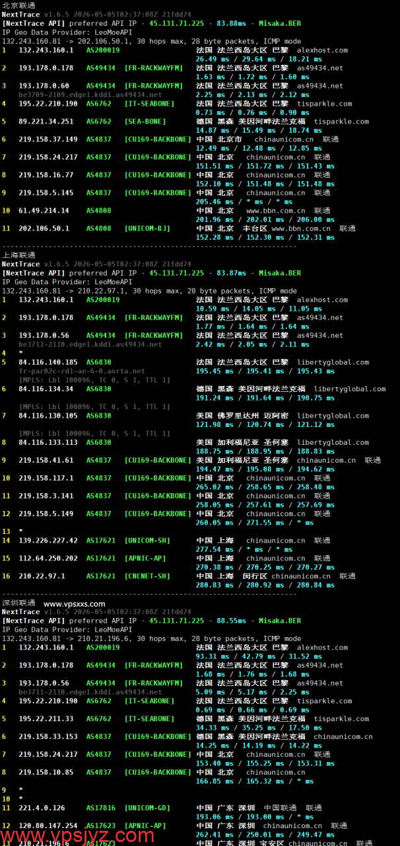Click the 深圳联通 section heading
Viewport: 400px width, 846px height.
[18, 603]
